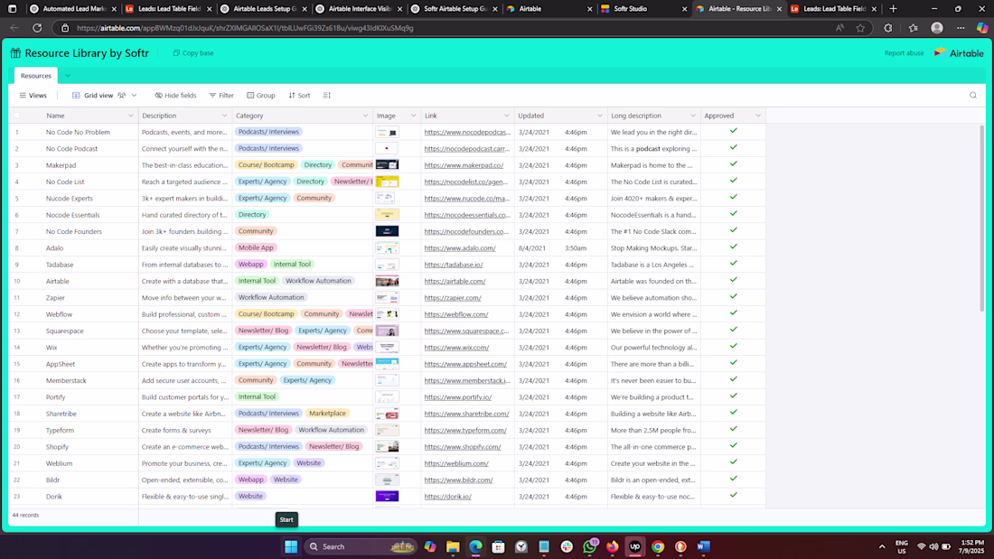Click Report abuse link
994x559 pixels.
click(x=904, y=53)
